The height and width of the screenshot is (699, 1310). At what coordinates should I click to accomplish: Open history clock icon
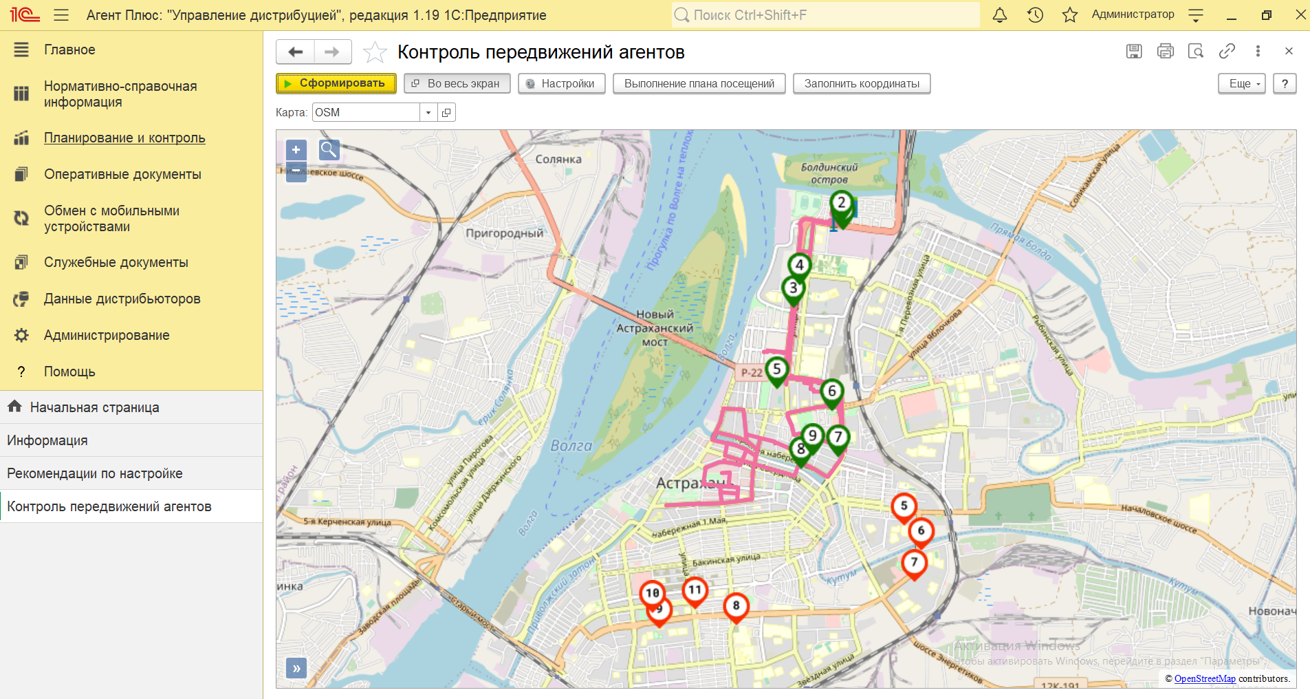[x=1035, y=14]
